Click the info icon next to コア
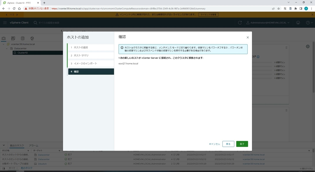This screenshot has width=315, height=172. [259, 57]
